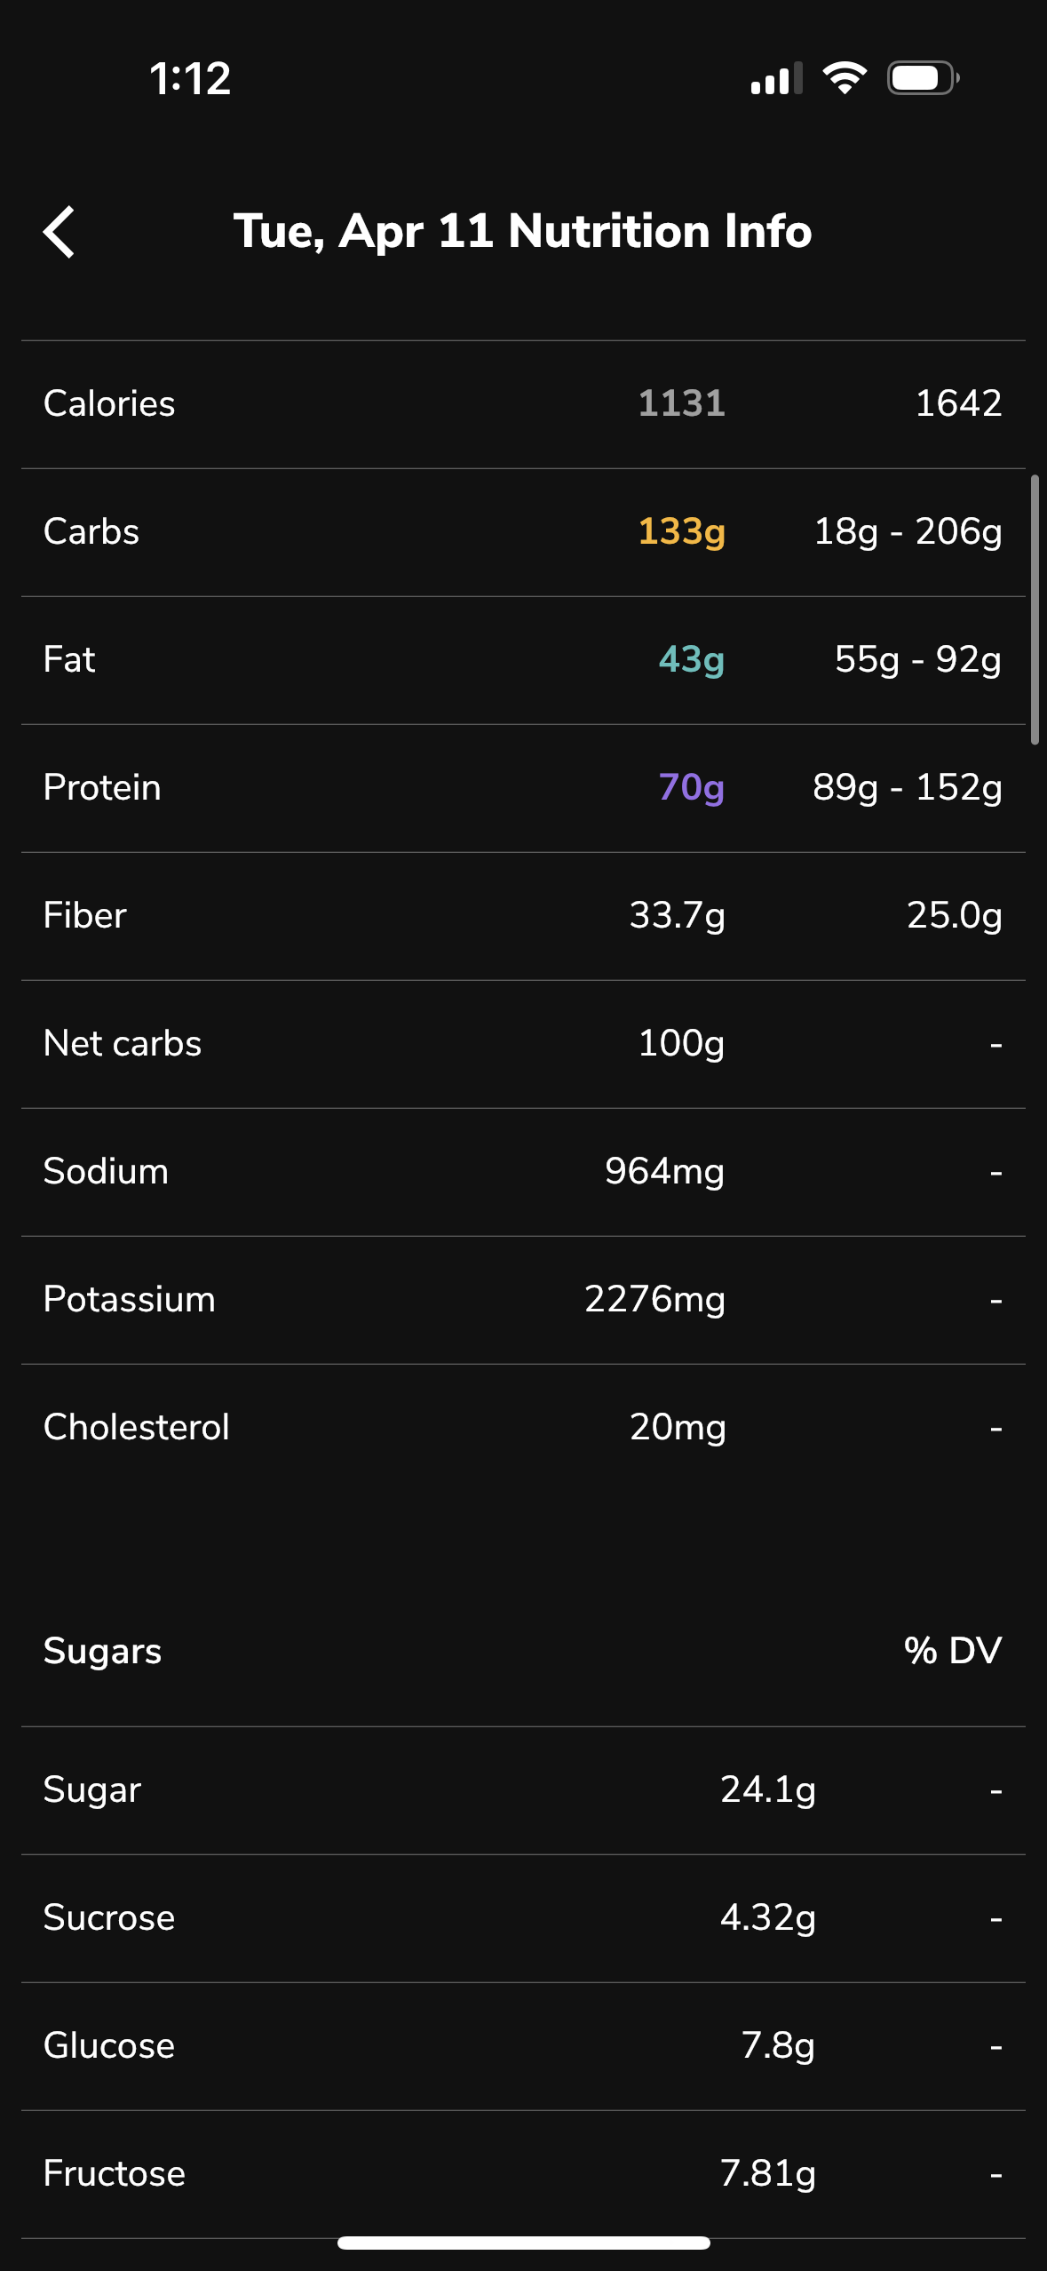Tap the Fructose 7.81g row
Screen dimensions: 1047x2271
click(523, 2174)
